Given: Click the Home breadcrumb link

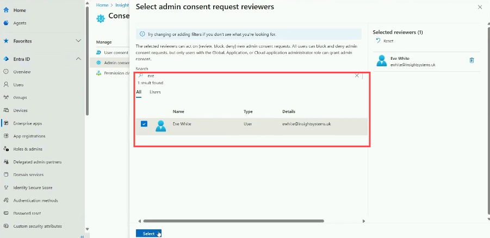Looking at the screenshot, I should pyautogui.click(x=102, y=4).
